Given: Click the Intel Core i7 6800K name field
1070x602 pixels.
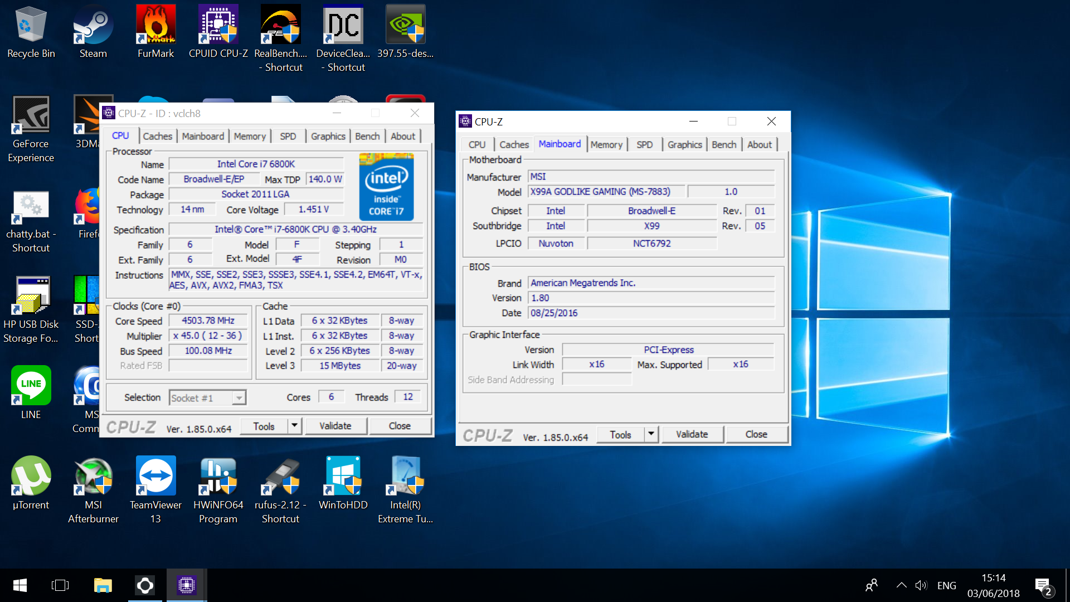Looking at the screenshot, I should click(x=256, y=164).
